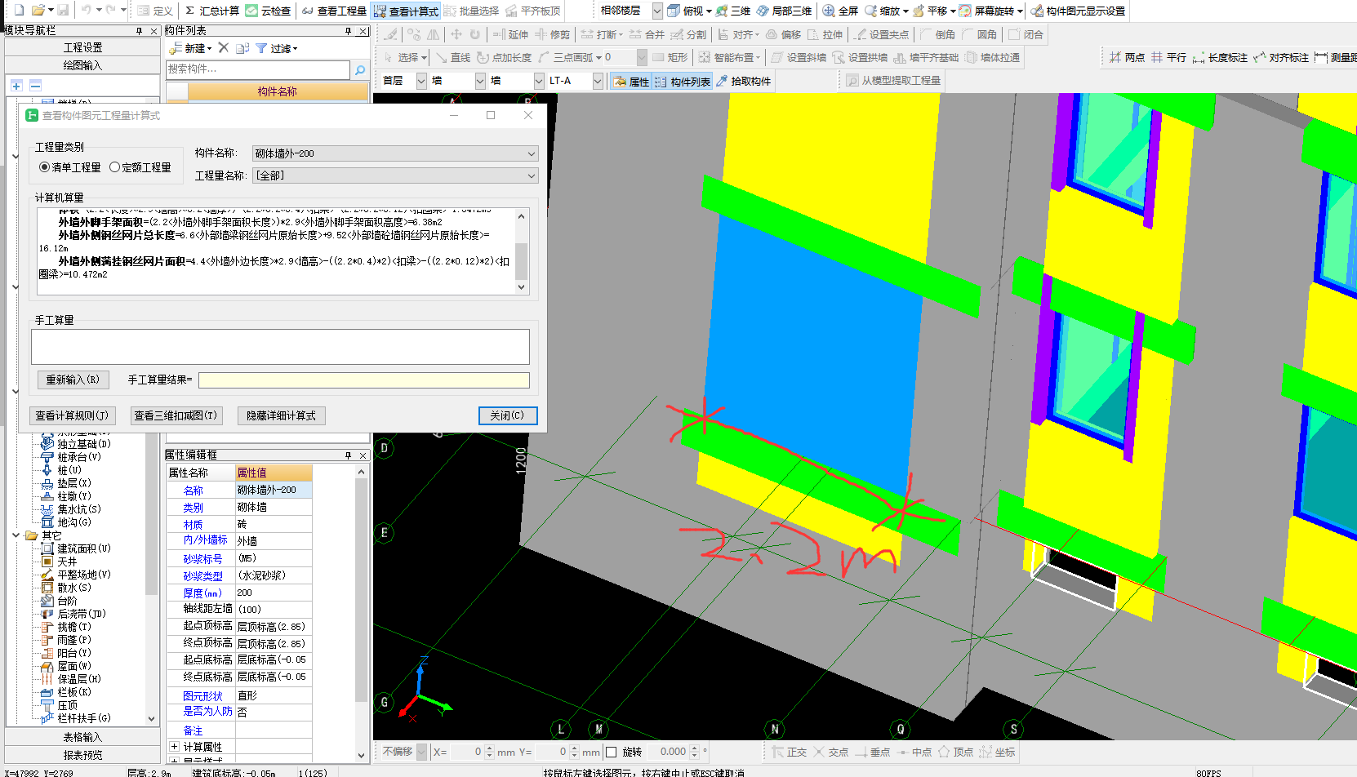Open the 工程量名称 dropdown
The image size is (1357, 777).
point(395,175)
